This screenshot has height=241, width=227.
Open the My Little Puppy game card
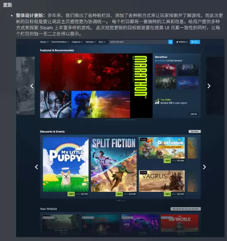66,165
